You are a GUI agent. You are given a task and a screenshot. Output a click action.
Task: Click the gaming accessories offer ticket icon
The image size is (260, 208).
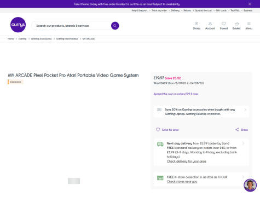click(159, 109)
